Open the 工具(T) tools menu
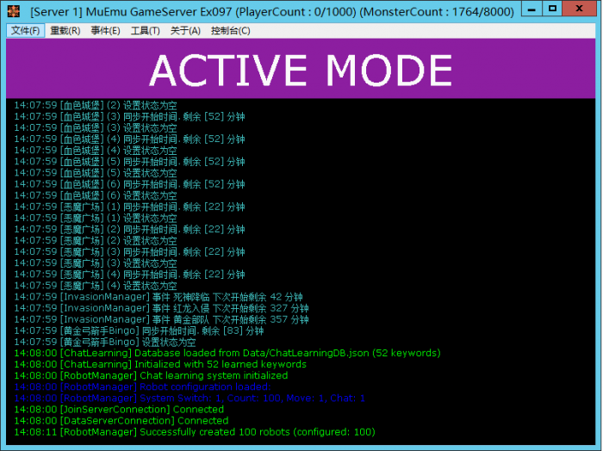This screenshot has height=451, width=603. (x=145, y=31)
